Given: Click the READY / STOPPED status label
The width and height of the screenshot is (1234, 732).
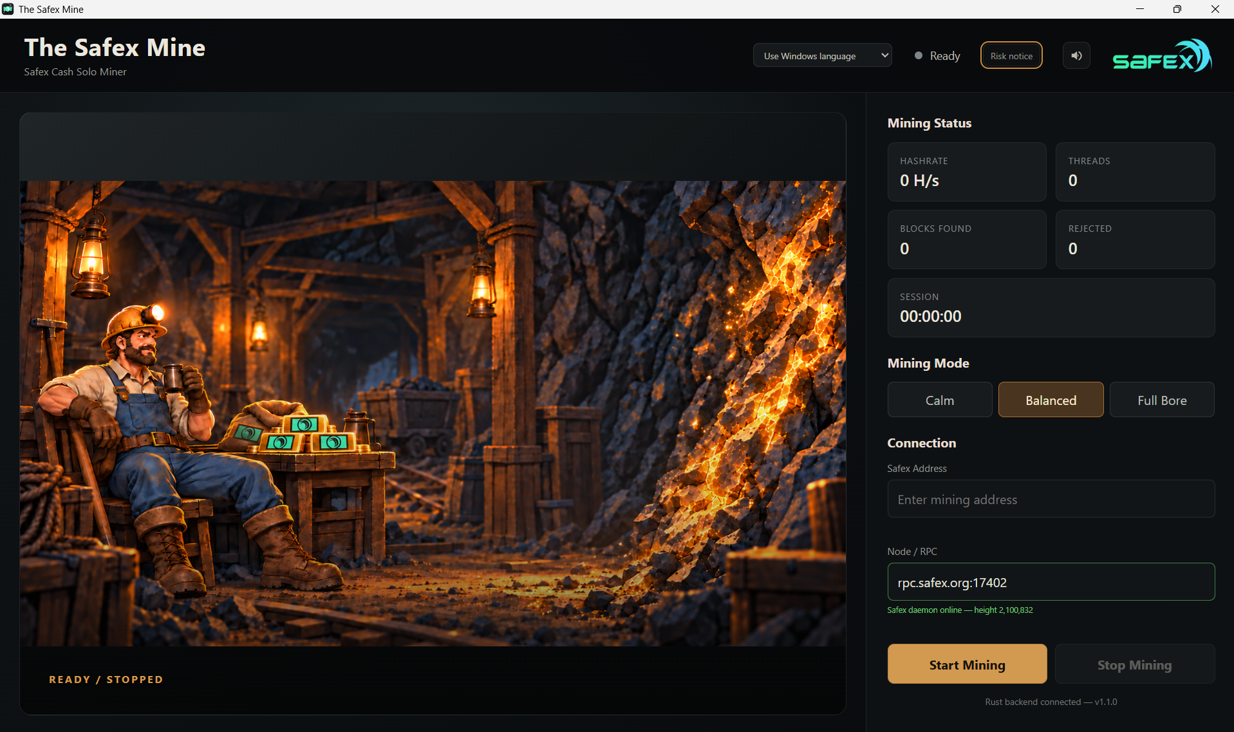Looking at the screenshot, I should tap(106, 679).
